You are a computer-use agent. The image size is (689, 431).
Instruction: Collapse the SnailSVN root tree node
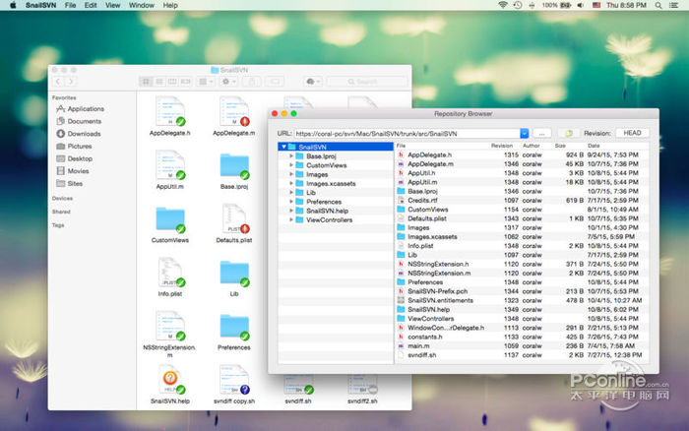[283, 147]
